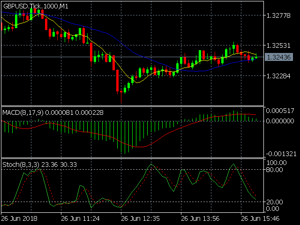
Task: Click the 26 Jun 13:56 time label
Action: 200,218
